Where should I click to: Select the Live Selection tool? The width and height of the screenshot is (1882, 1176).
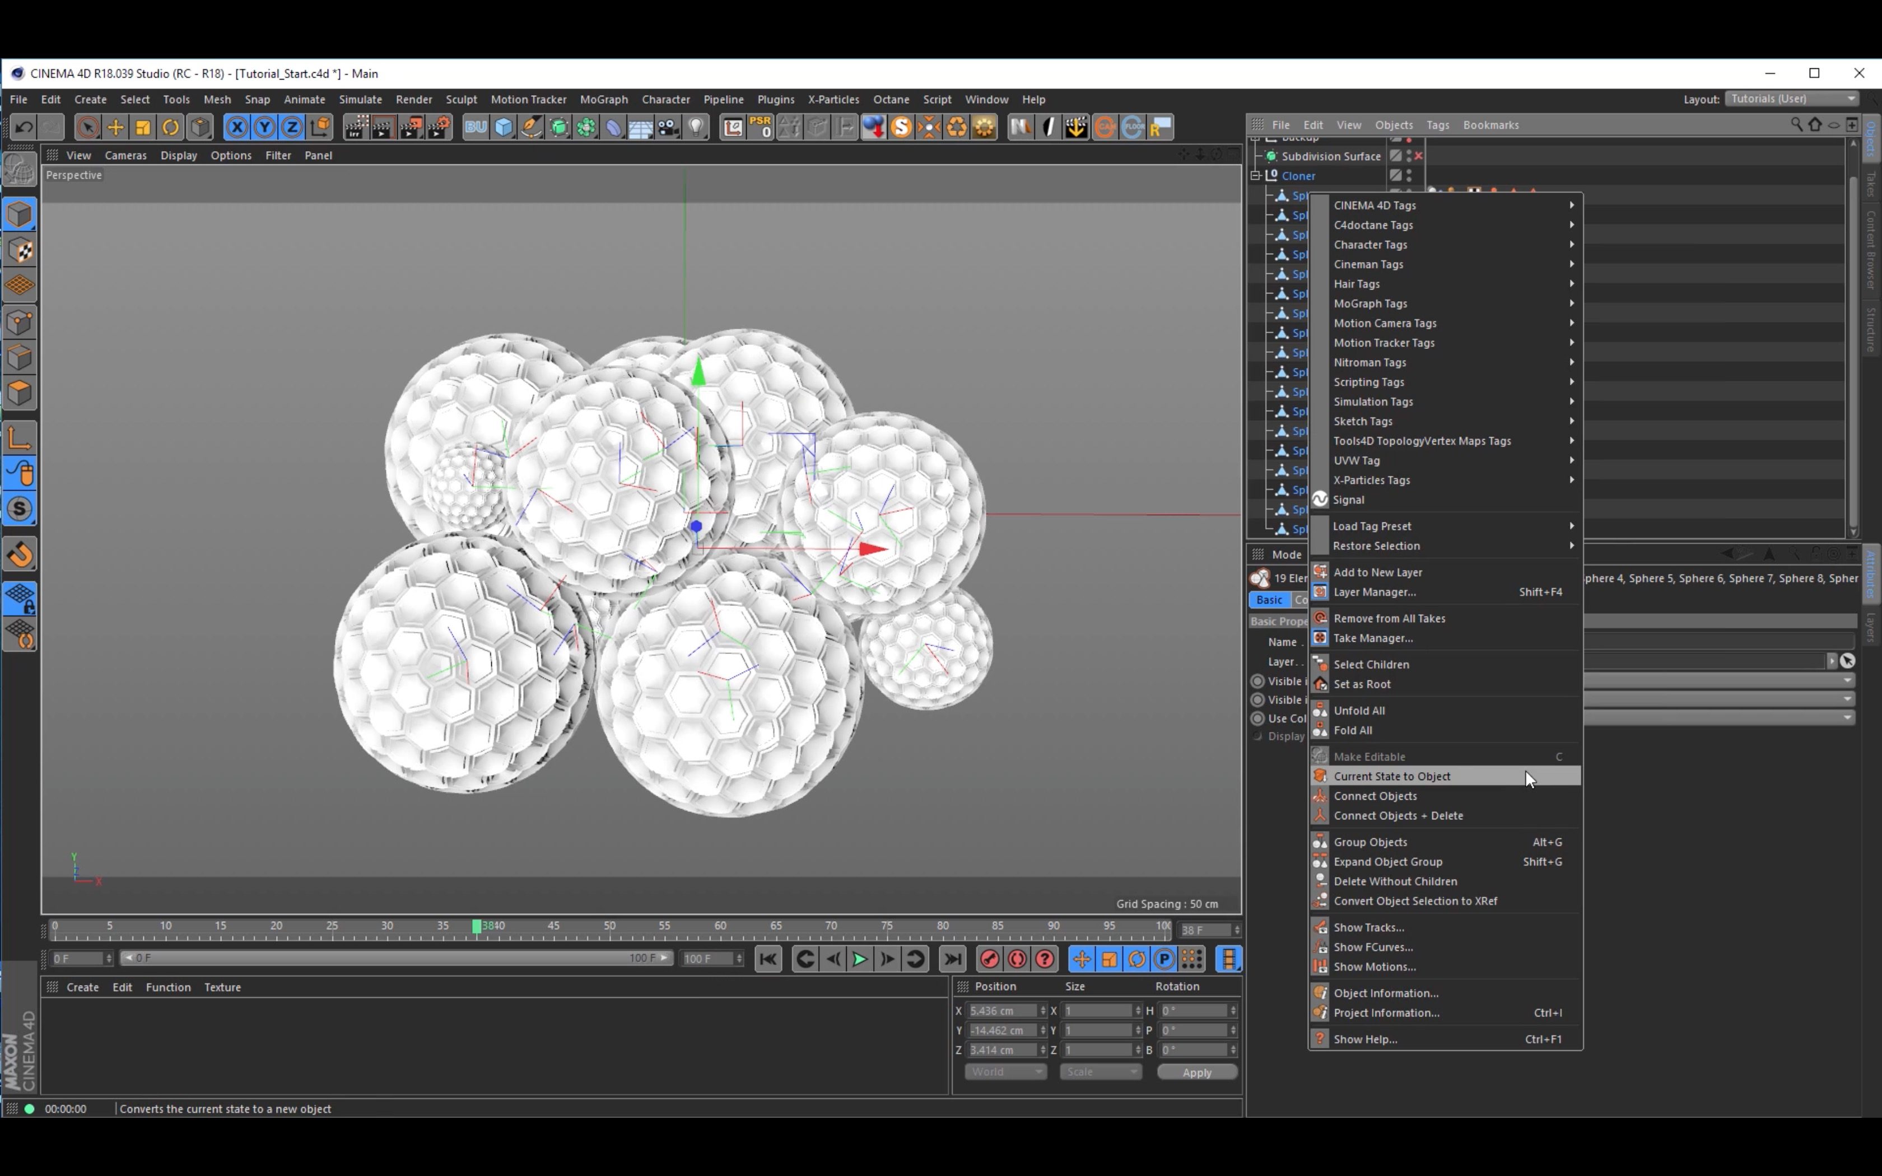(88, 127)
